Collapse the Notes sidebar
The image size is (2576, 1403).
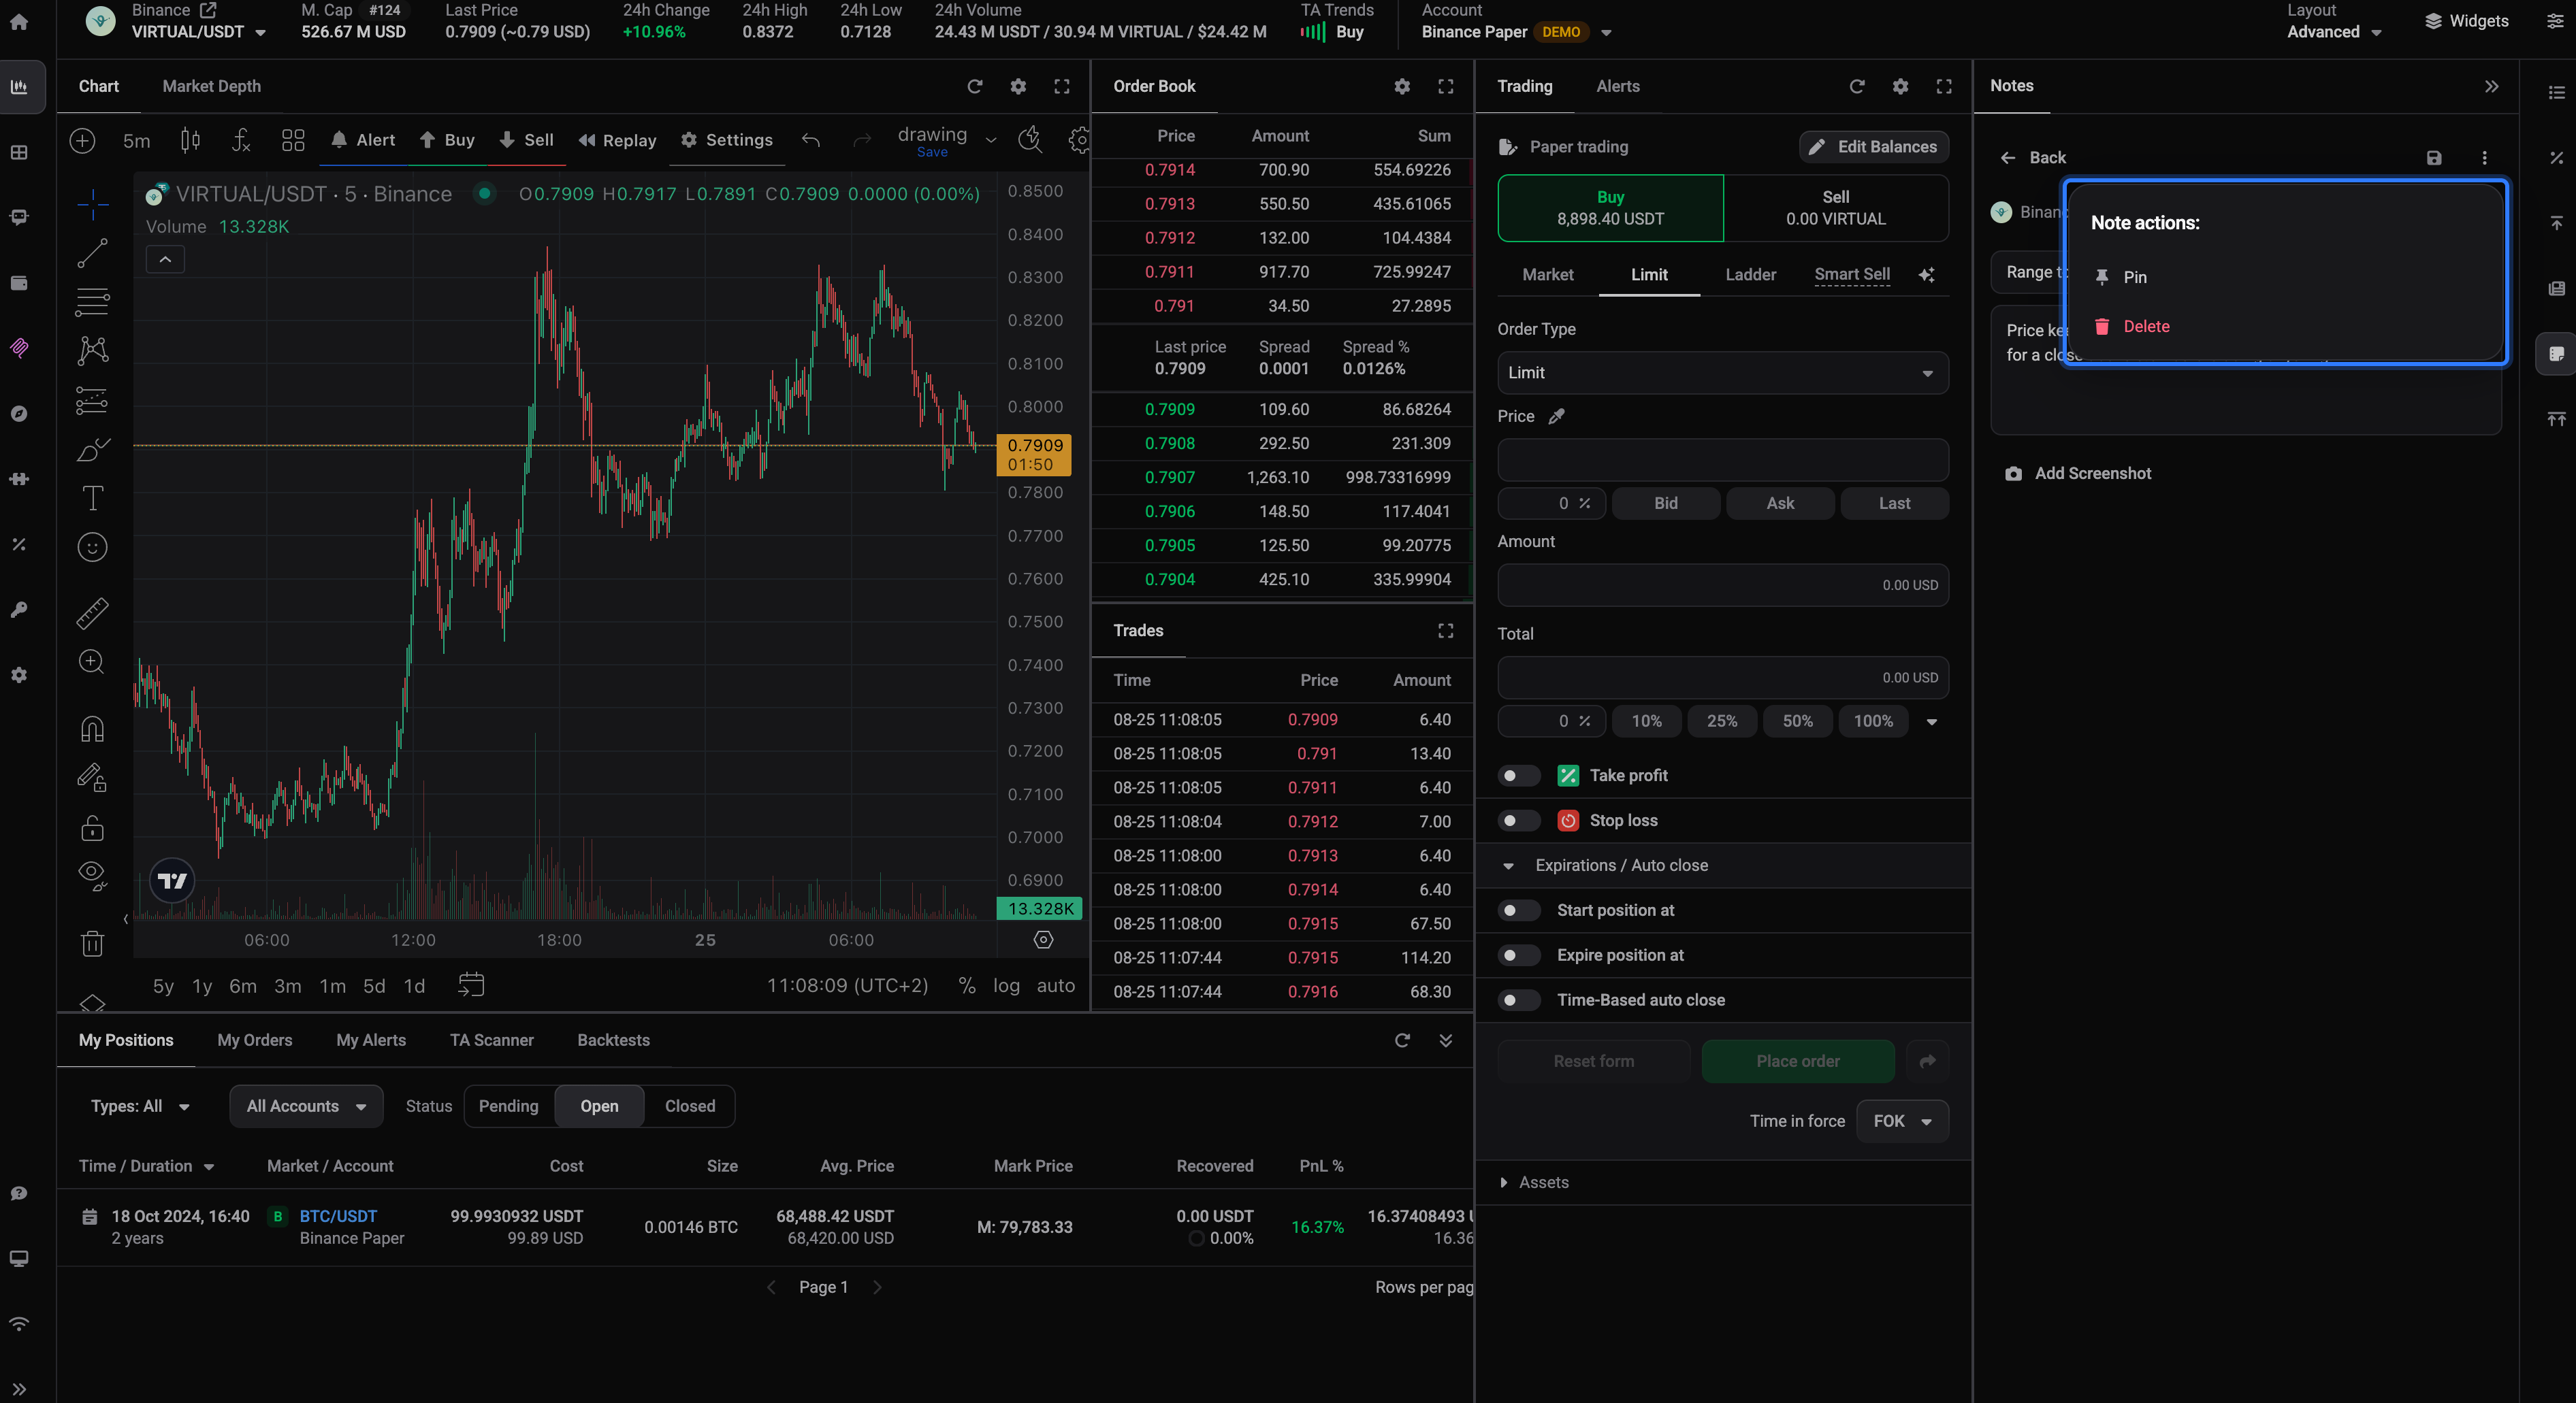[2492, 86]
